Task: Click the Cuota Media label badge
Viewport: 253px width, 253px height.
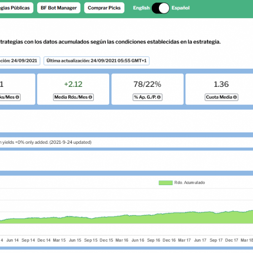Action: tap(221, 97)
